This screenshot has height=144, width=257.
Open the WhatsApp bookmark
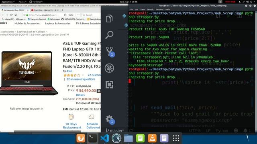53,19
